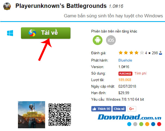Screen dimensions: 165x131
Task: Click the Chia sẻ share button
Action: pyautogui.click(x=119, y=109)
